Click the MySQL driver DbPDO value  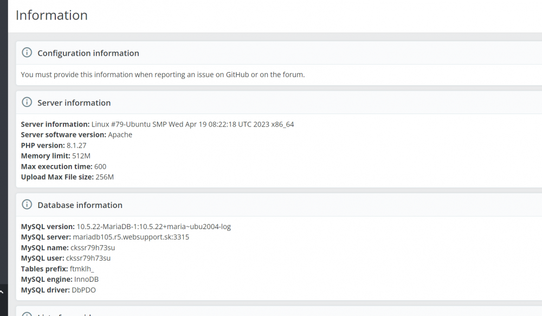[83, 290]
